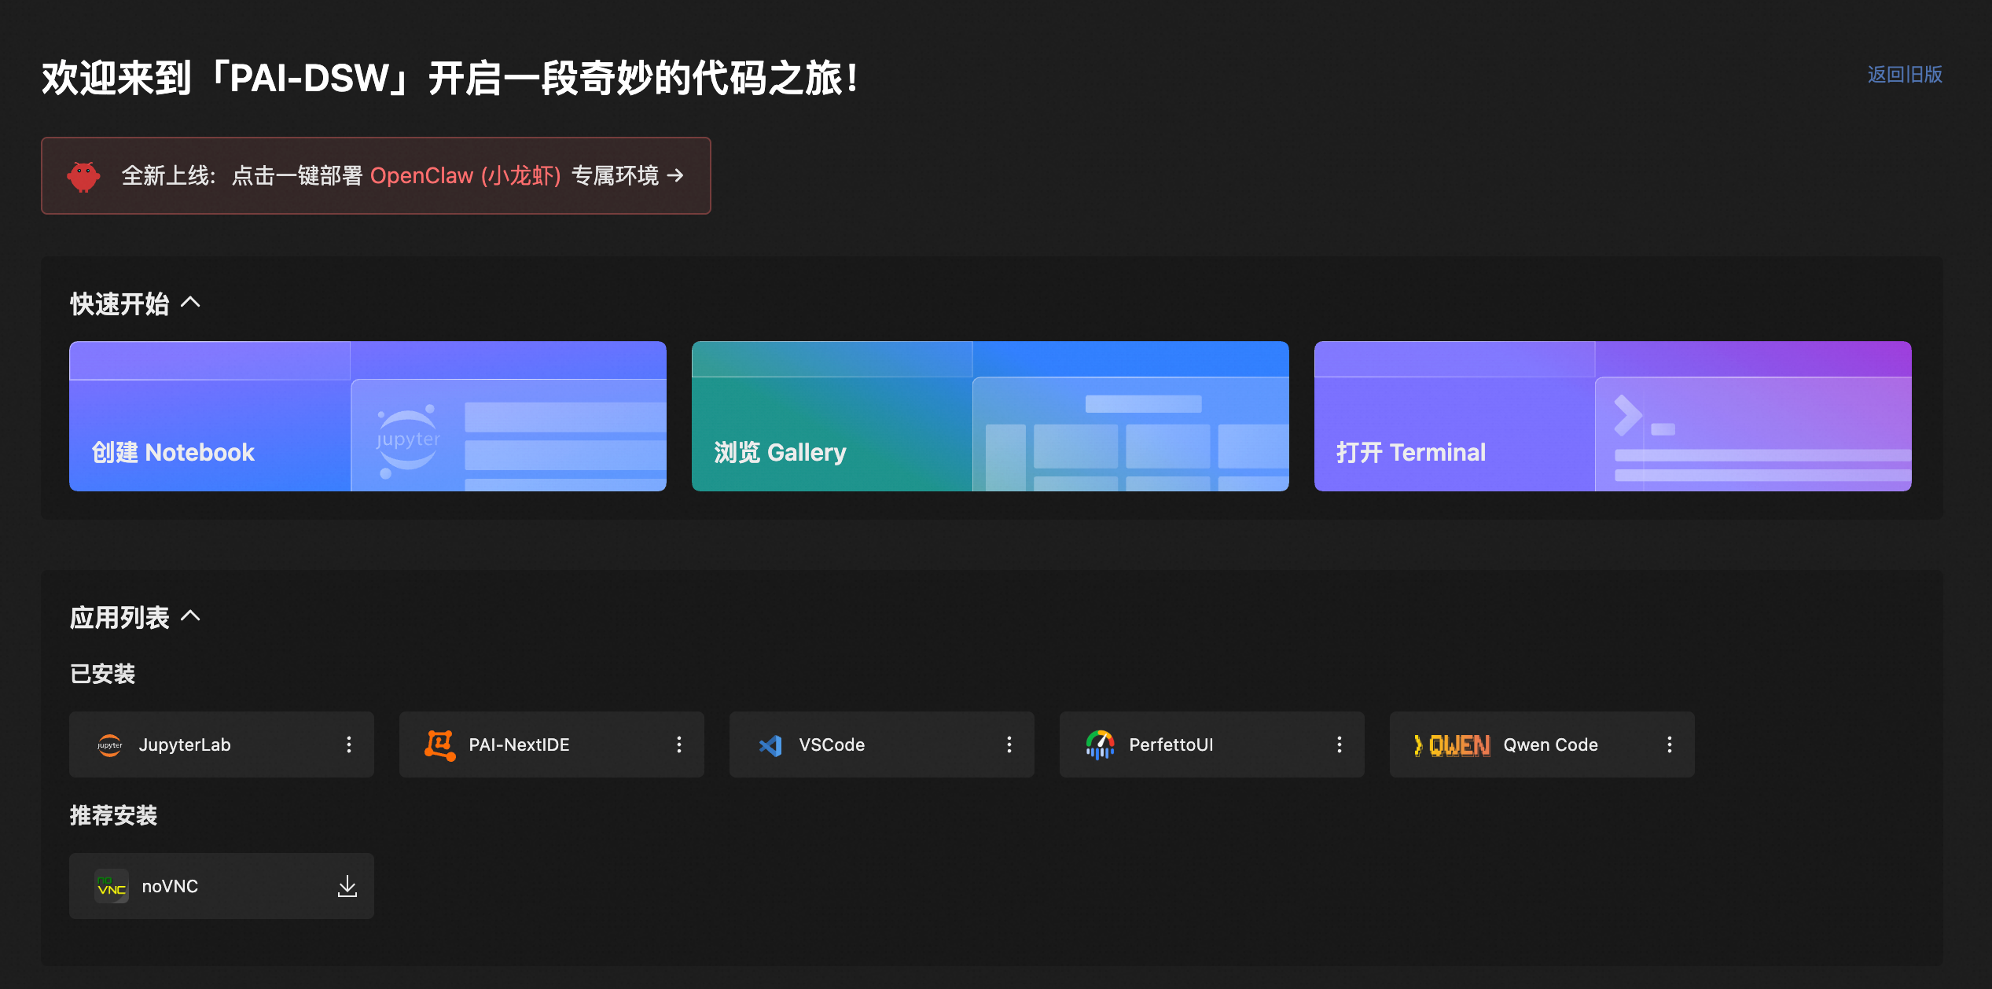Click the 返回旧版 link
This screenshot has height=989, width=1992.
click(1905, 75)
